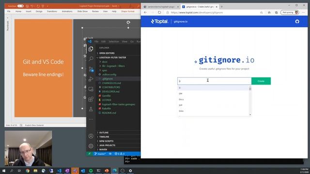Open Rakefile in Explorer
The height and width of the screenshot is (174, 310).
107,108
